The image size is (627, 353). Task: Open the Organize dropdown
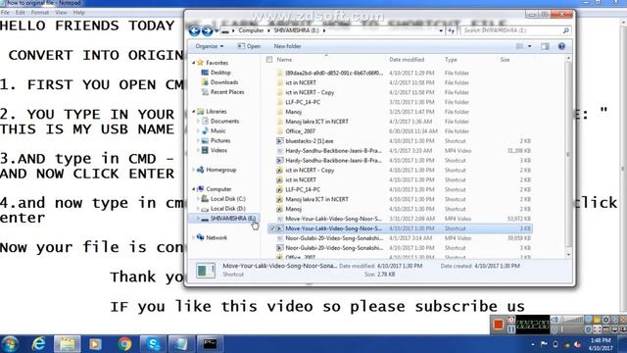tap(209, 46)
